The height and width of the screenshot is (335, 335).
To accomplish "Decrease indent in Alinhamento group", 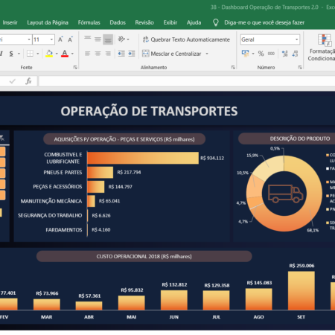I will point(121,54).
